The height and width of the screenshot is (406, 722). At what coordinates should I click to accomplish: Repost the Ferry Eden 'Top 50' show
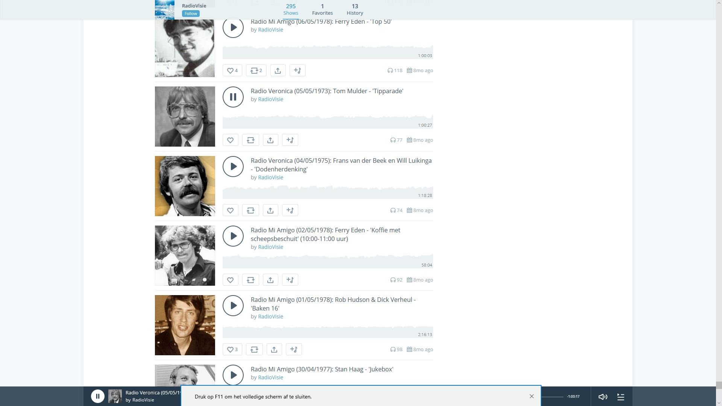(x=256, y=70)
